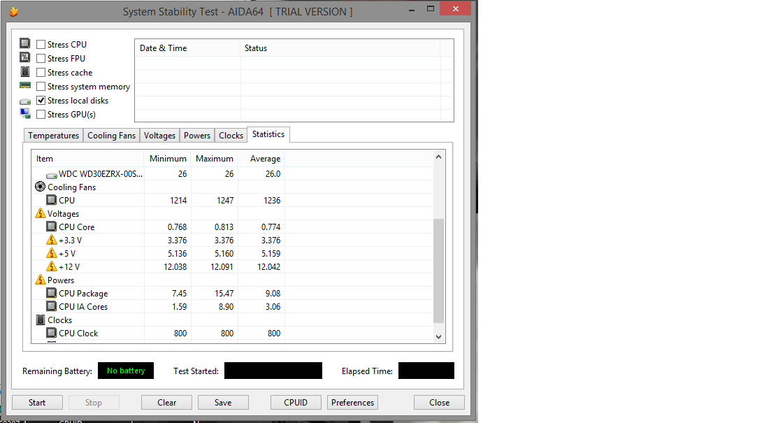Click the warning icon on the +3.3 V row
This screenshot has height=423, width=771.
pyautogui.click(x=52, y=240)
